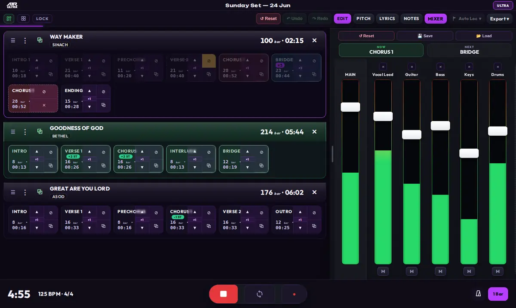
Task: Stop playback with the red stop button
Action: [224, 294]
